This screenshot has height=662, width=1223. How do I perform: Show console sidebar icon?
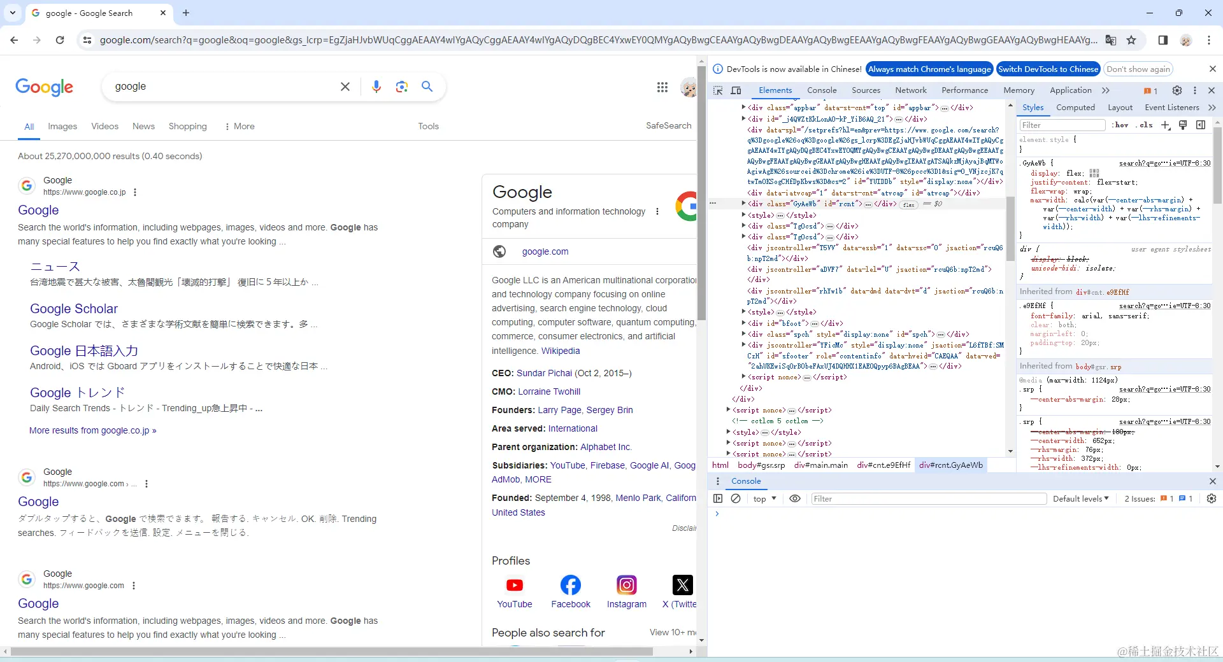[718, 498]
